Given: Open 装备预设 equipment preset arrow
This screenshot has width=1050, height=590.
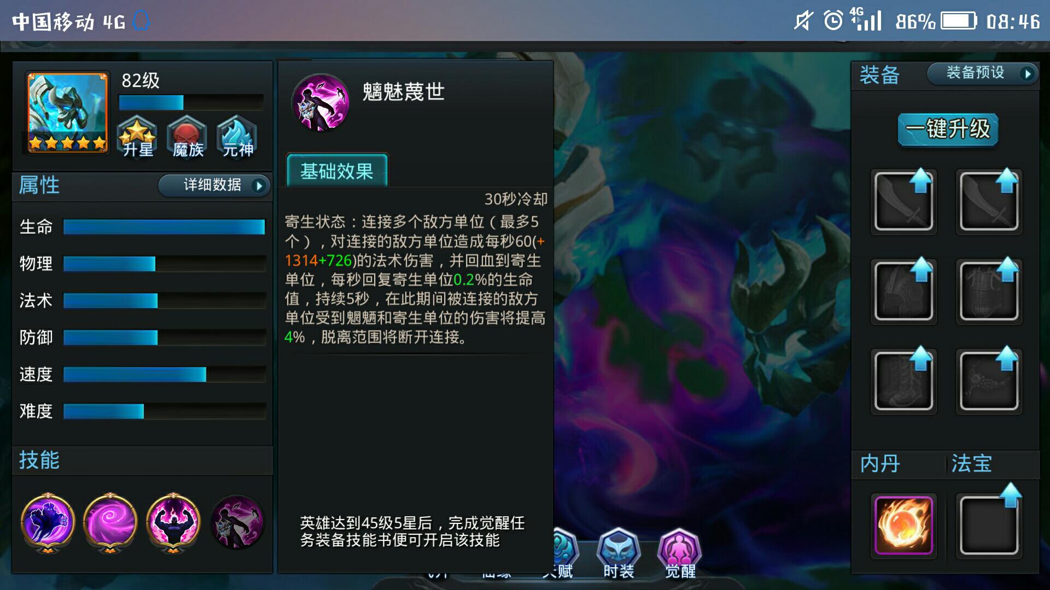Looking at the screenshot, I should tap(1028, 74).
